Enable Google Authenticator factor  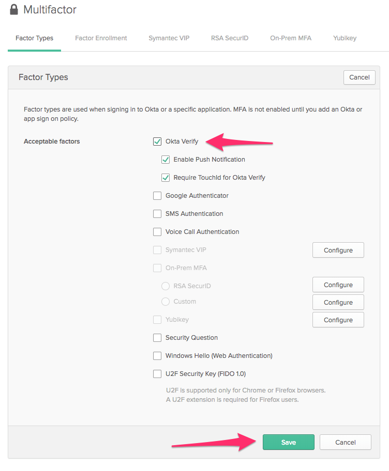click(x=157, y=196)
